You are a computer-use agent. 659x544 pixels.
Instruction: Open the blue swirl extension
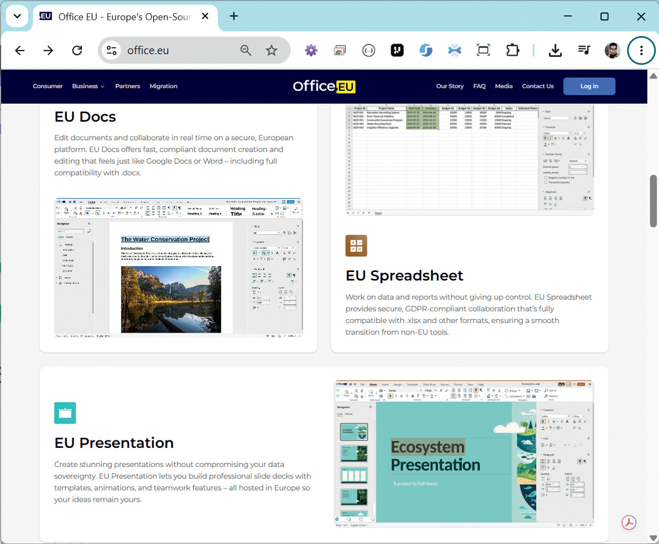(426, 50)
